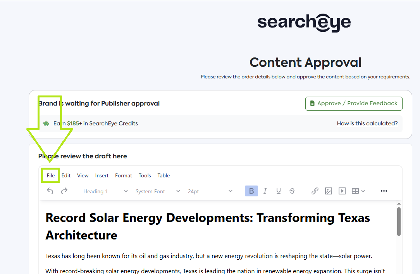Click the green piggy bank icon
Image resolution: width=420 pixels, height=274 pixels.
point(46,123)
